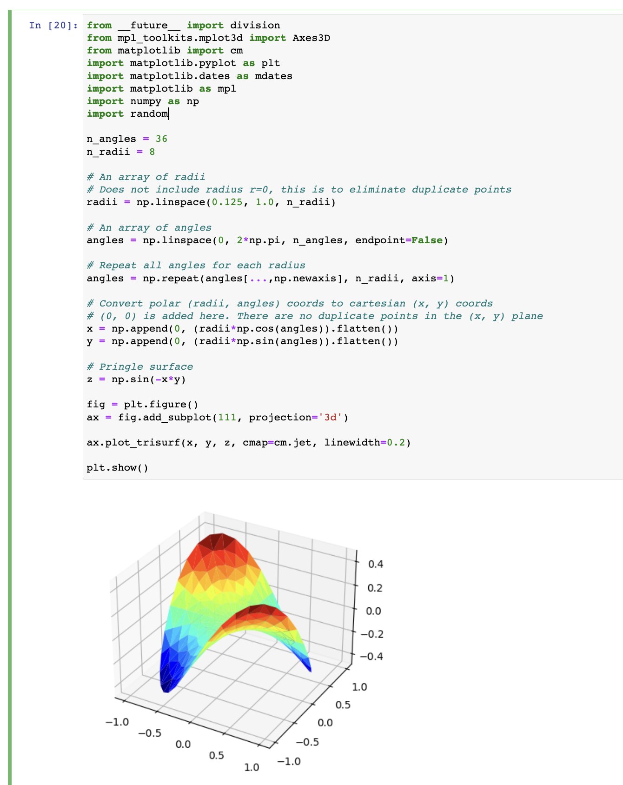Click the comment about eliminating duplicate points
The image size is (623, 785).
(x=299, y=190)
